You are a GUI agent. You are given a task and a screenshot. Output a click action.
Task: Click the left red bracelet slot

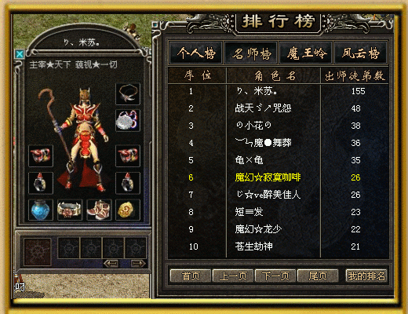tap(41, 155)
